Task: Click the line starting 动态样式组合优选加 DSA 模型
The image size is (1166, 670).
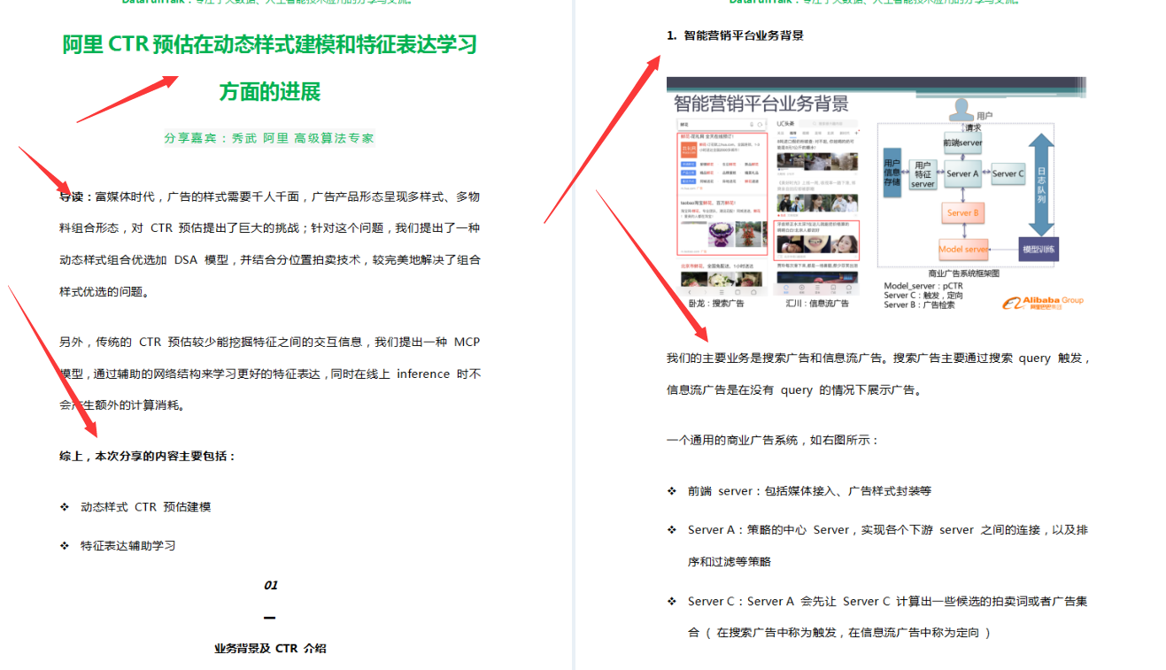Action: (x=270, y=260)
